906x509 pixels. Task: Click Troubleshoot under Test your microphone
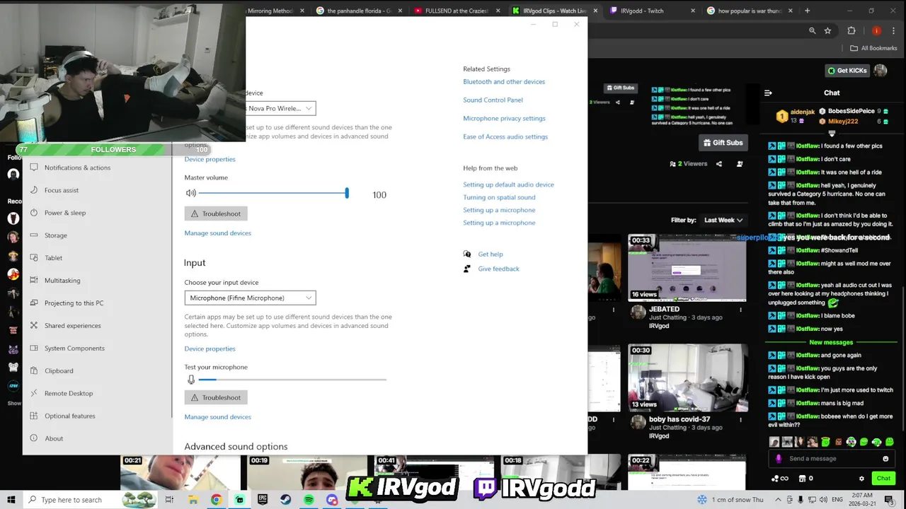tap(216, 397)
